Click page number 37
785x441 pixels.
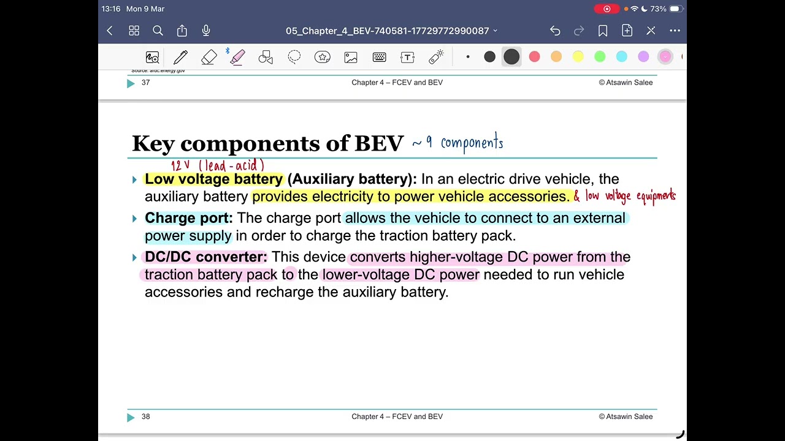tap(145, 82)
